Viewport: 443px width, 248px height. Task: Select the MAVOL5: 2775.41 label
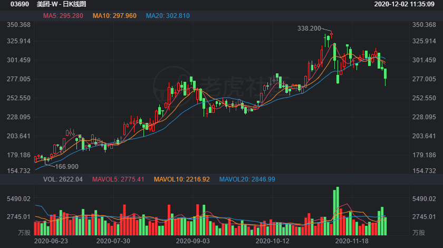118,179
